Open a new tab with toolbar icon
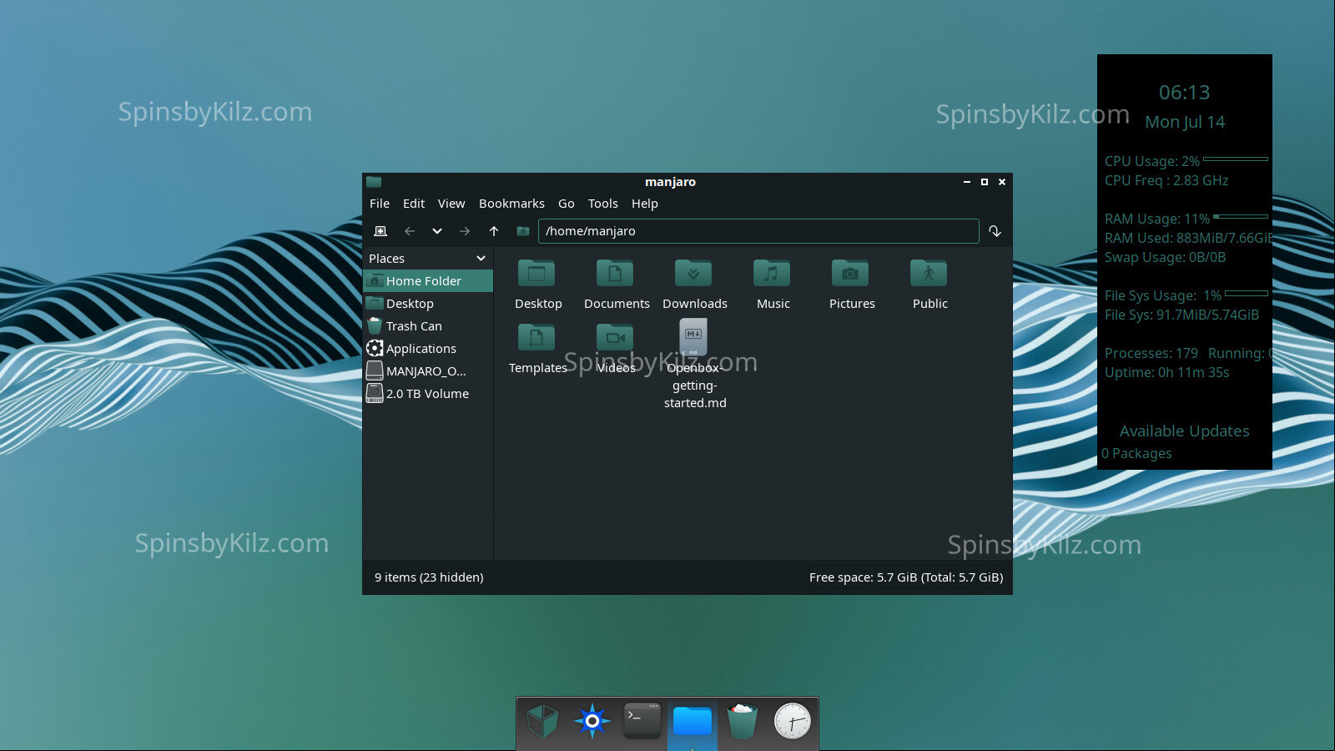Screen dimensions: 1335x751 click(380, 231)
